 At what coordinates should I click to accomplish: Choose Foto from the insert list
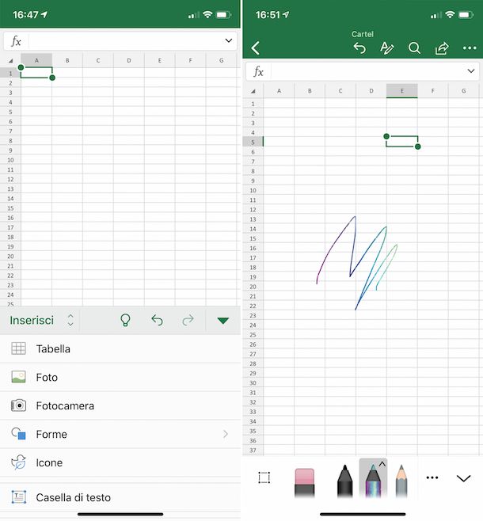120,378
